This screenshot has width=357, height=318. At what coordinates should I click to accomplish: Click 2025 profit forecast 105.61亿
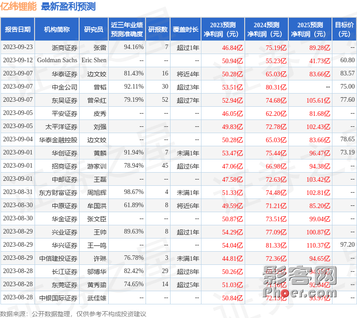click(318, 100)
